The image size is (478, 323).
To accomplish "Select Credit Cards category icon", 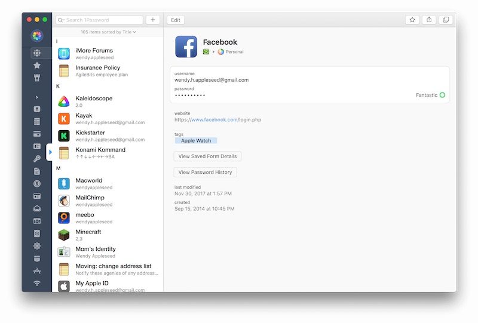I will pyautogui.click(x=37, y=134).
